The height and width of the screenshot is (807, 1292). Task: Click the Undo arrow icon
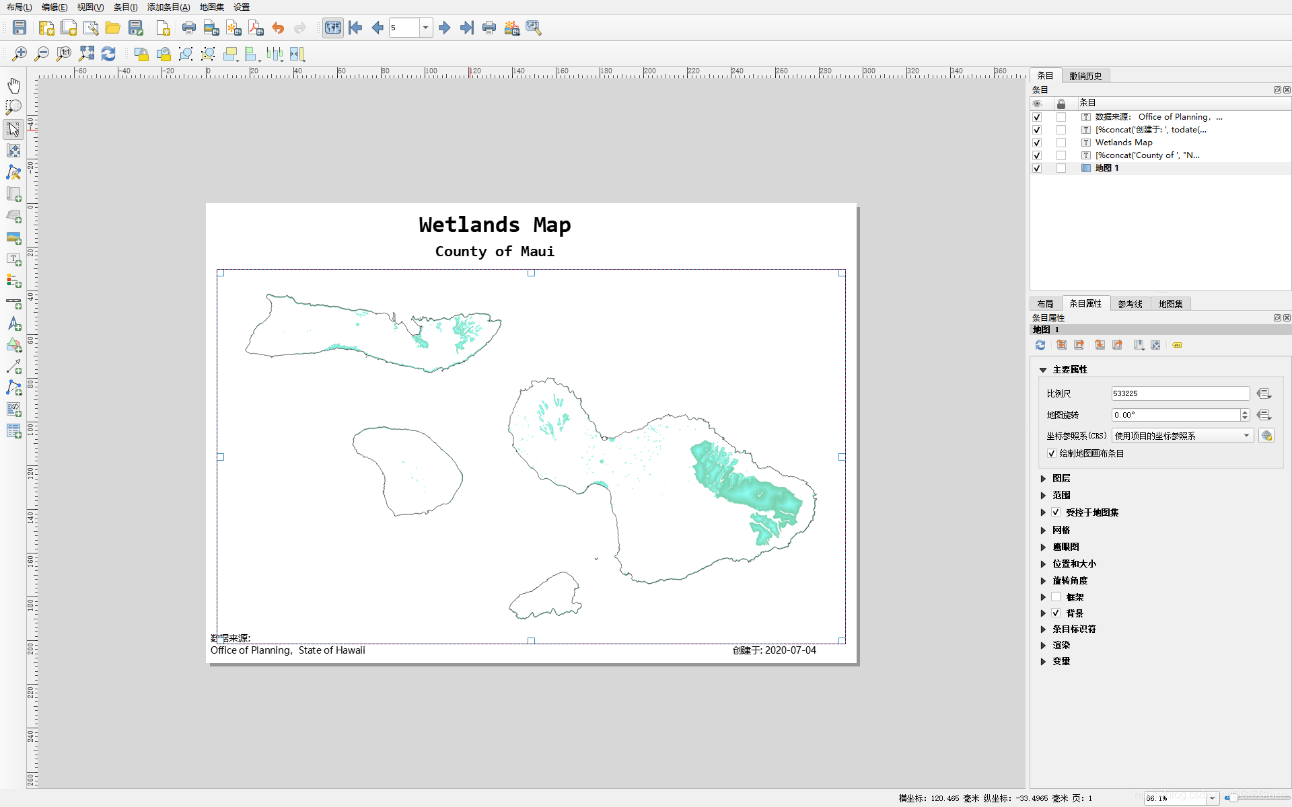pos(278,28)
